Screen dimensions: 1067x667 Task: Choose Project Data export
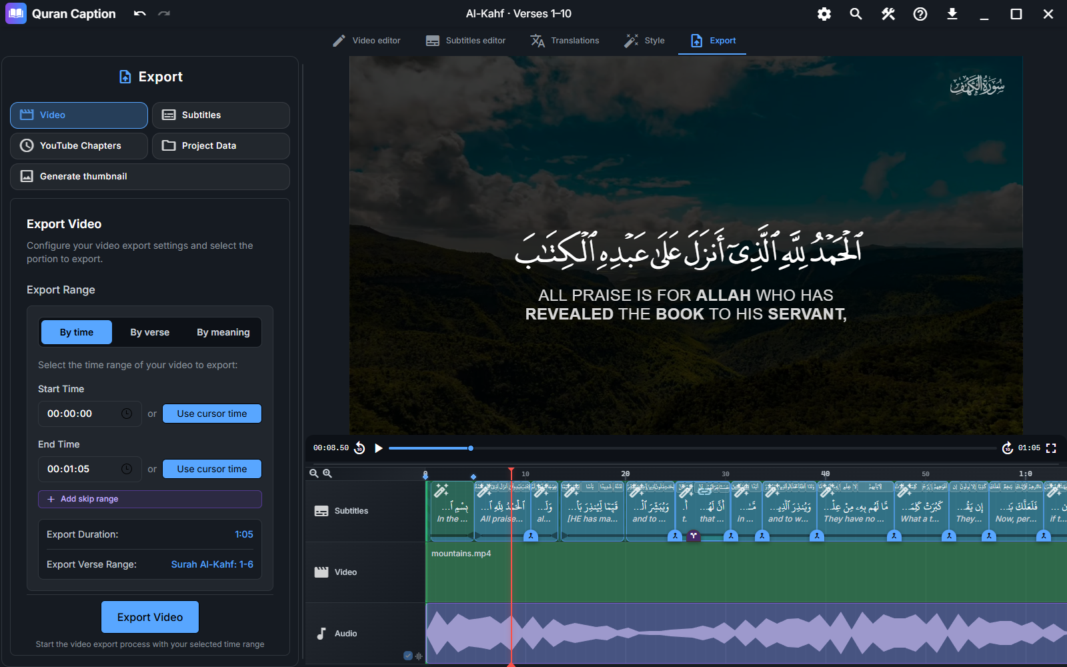tap(221, 145)
